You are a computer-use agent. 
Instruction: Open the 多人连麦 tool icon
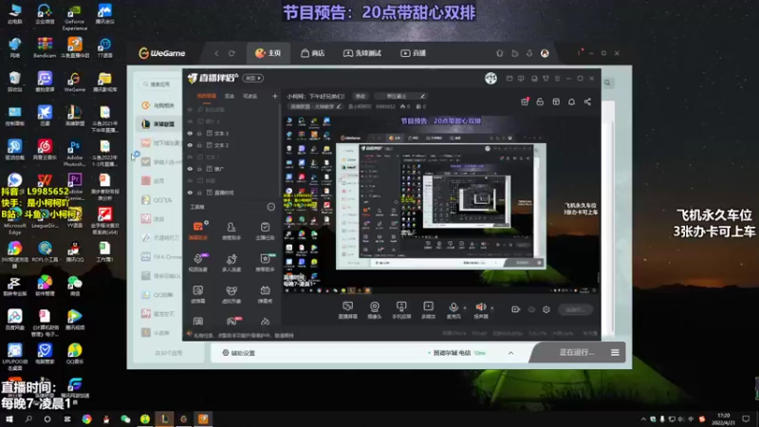click(231, 262)
